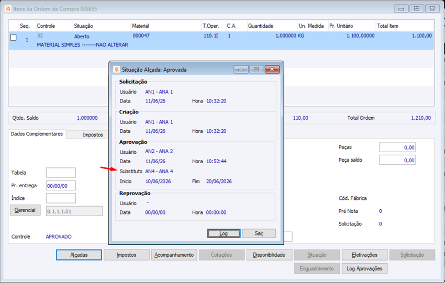Maximize the Itens da Ordem de Compra window
This screenshot has height=283, width=445.
417,8
